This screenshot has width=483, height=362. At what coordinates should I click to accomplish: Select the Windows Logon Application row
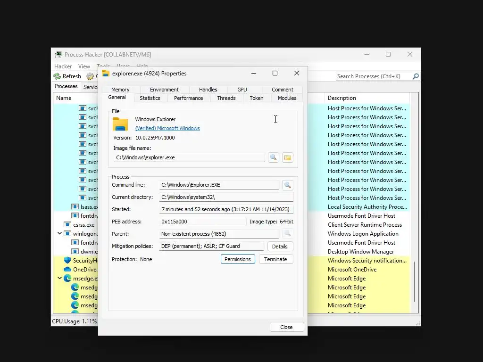click(x=363, y=234)
